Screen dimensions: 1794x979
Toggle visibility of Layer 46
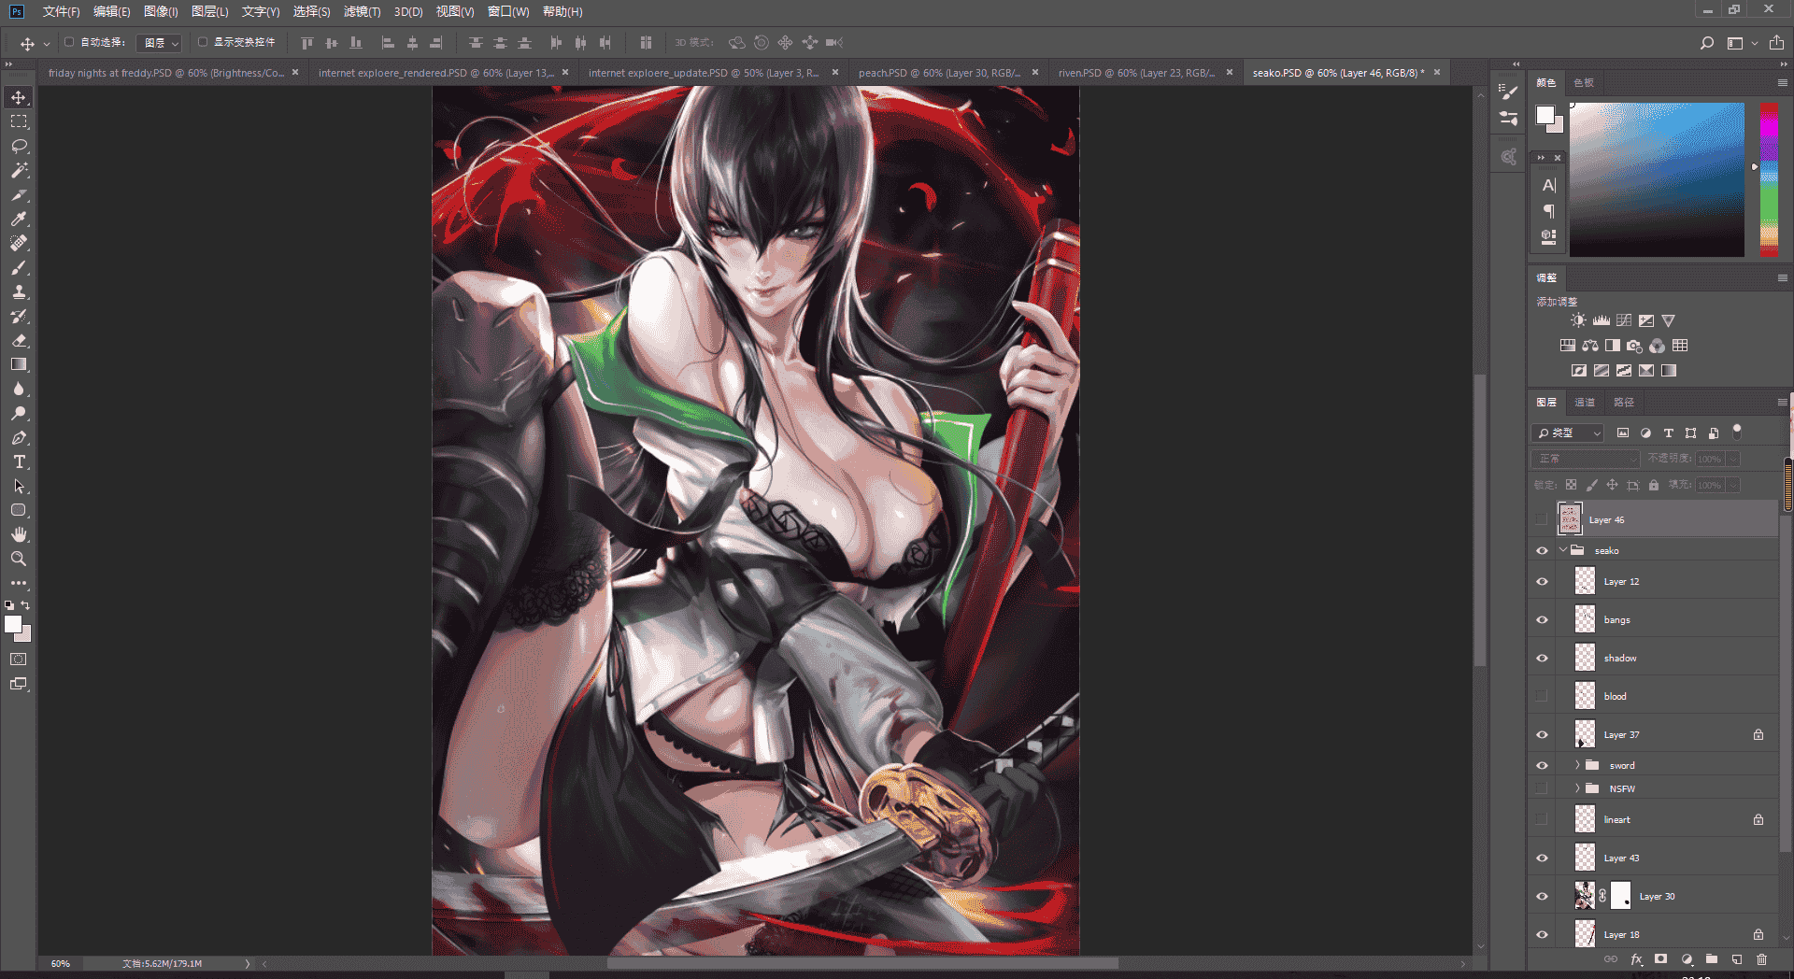click(x=1542, y=519)
